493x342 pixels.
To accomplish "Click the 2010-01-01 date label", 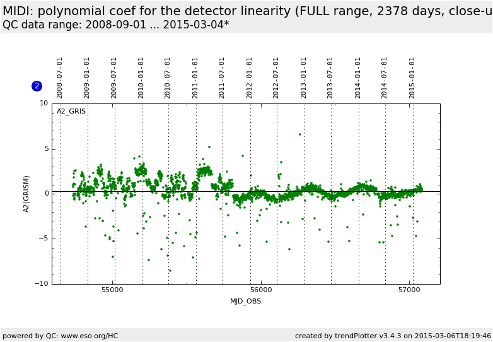I will pyautogui.click(x=141, y=78).
